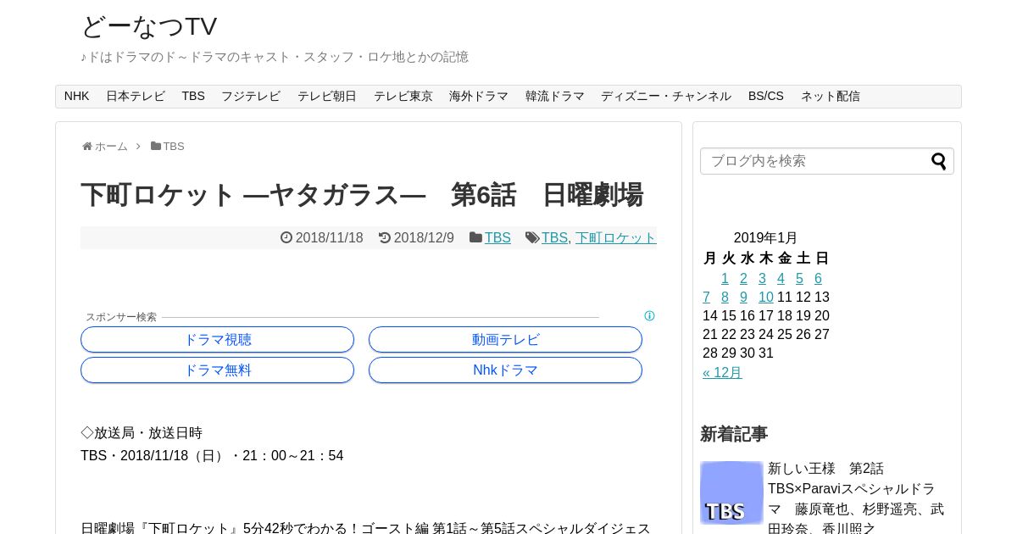The width and height of the screenshot is (1017, 534).
Task: Open the NHK menu item
Action: coord(76,97)
